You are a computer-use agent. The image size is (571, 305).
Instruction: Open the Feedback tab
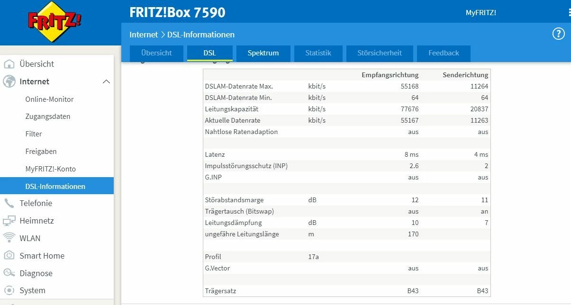[x=444, y=53]
